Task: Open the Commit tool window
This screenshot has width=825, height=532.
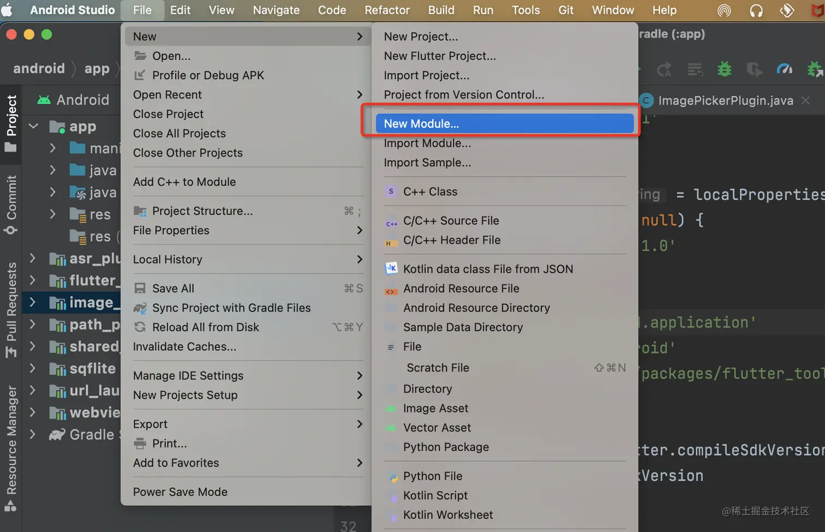Action: pyautogui.click(x=11, y=205)
